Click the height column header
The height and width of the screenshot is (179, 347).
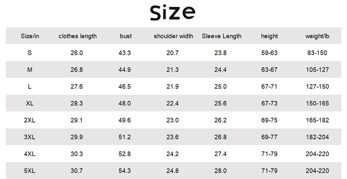pos(269,36)
